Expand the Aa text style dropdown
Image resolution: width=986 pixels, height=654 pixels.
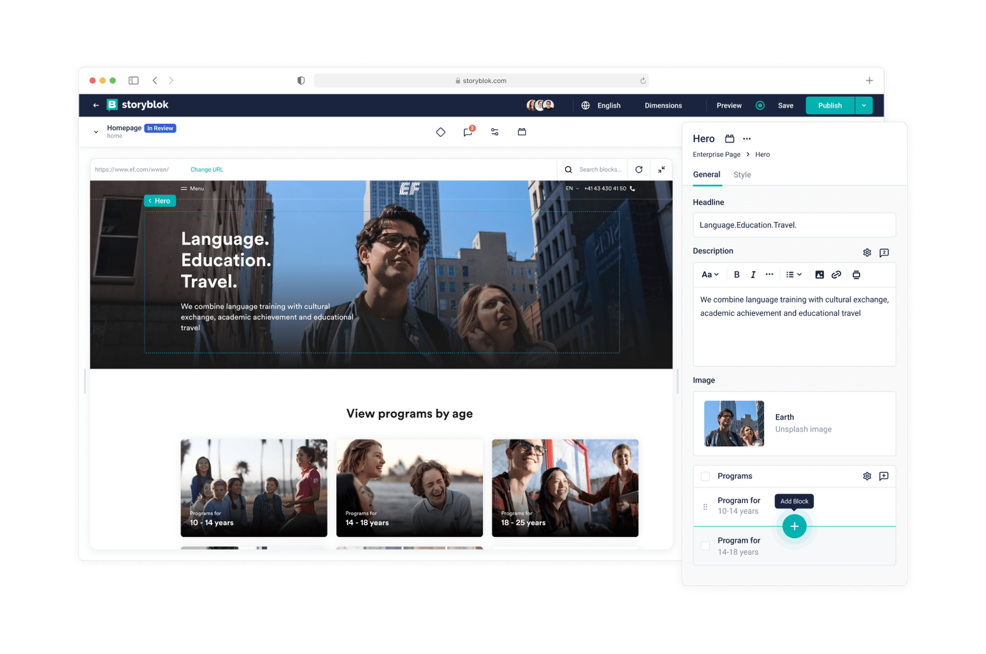(x=710, y=275)
